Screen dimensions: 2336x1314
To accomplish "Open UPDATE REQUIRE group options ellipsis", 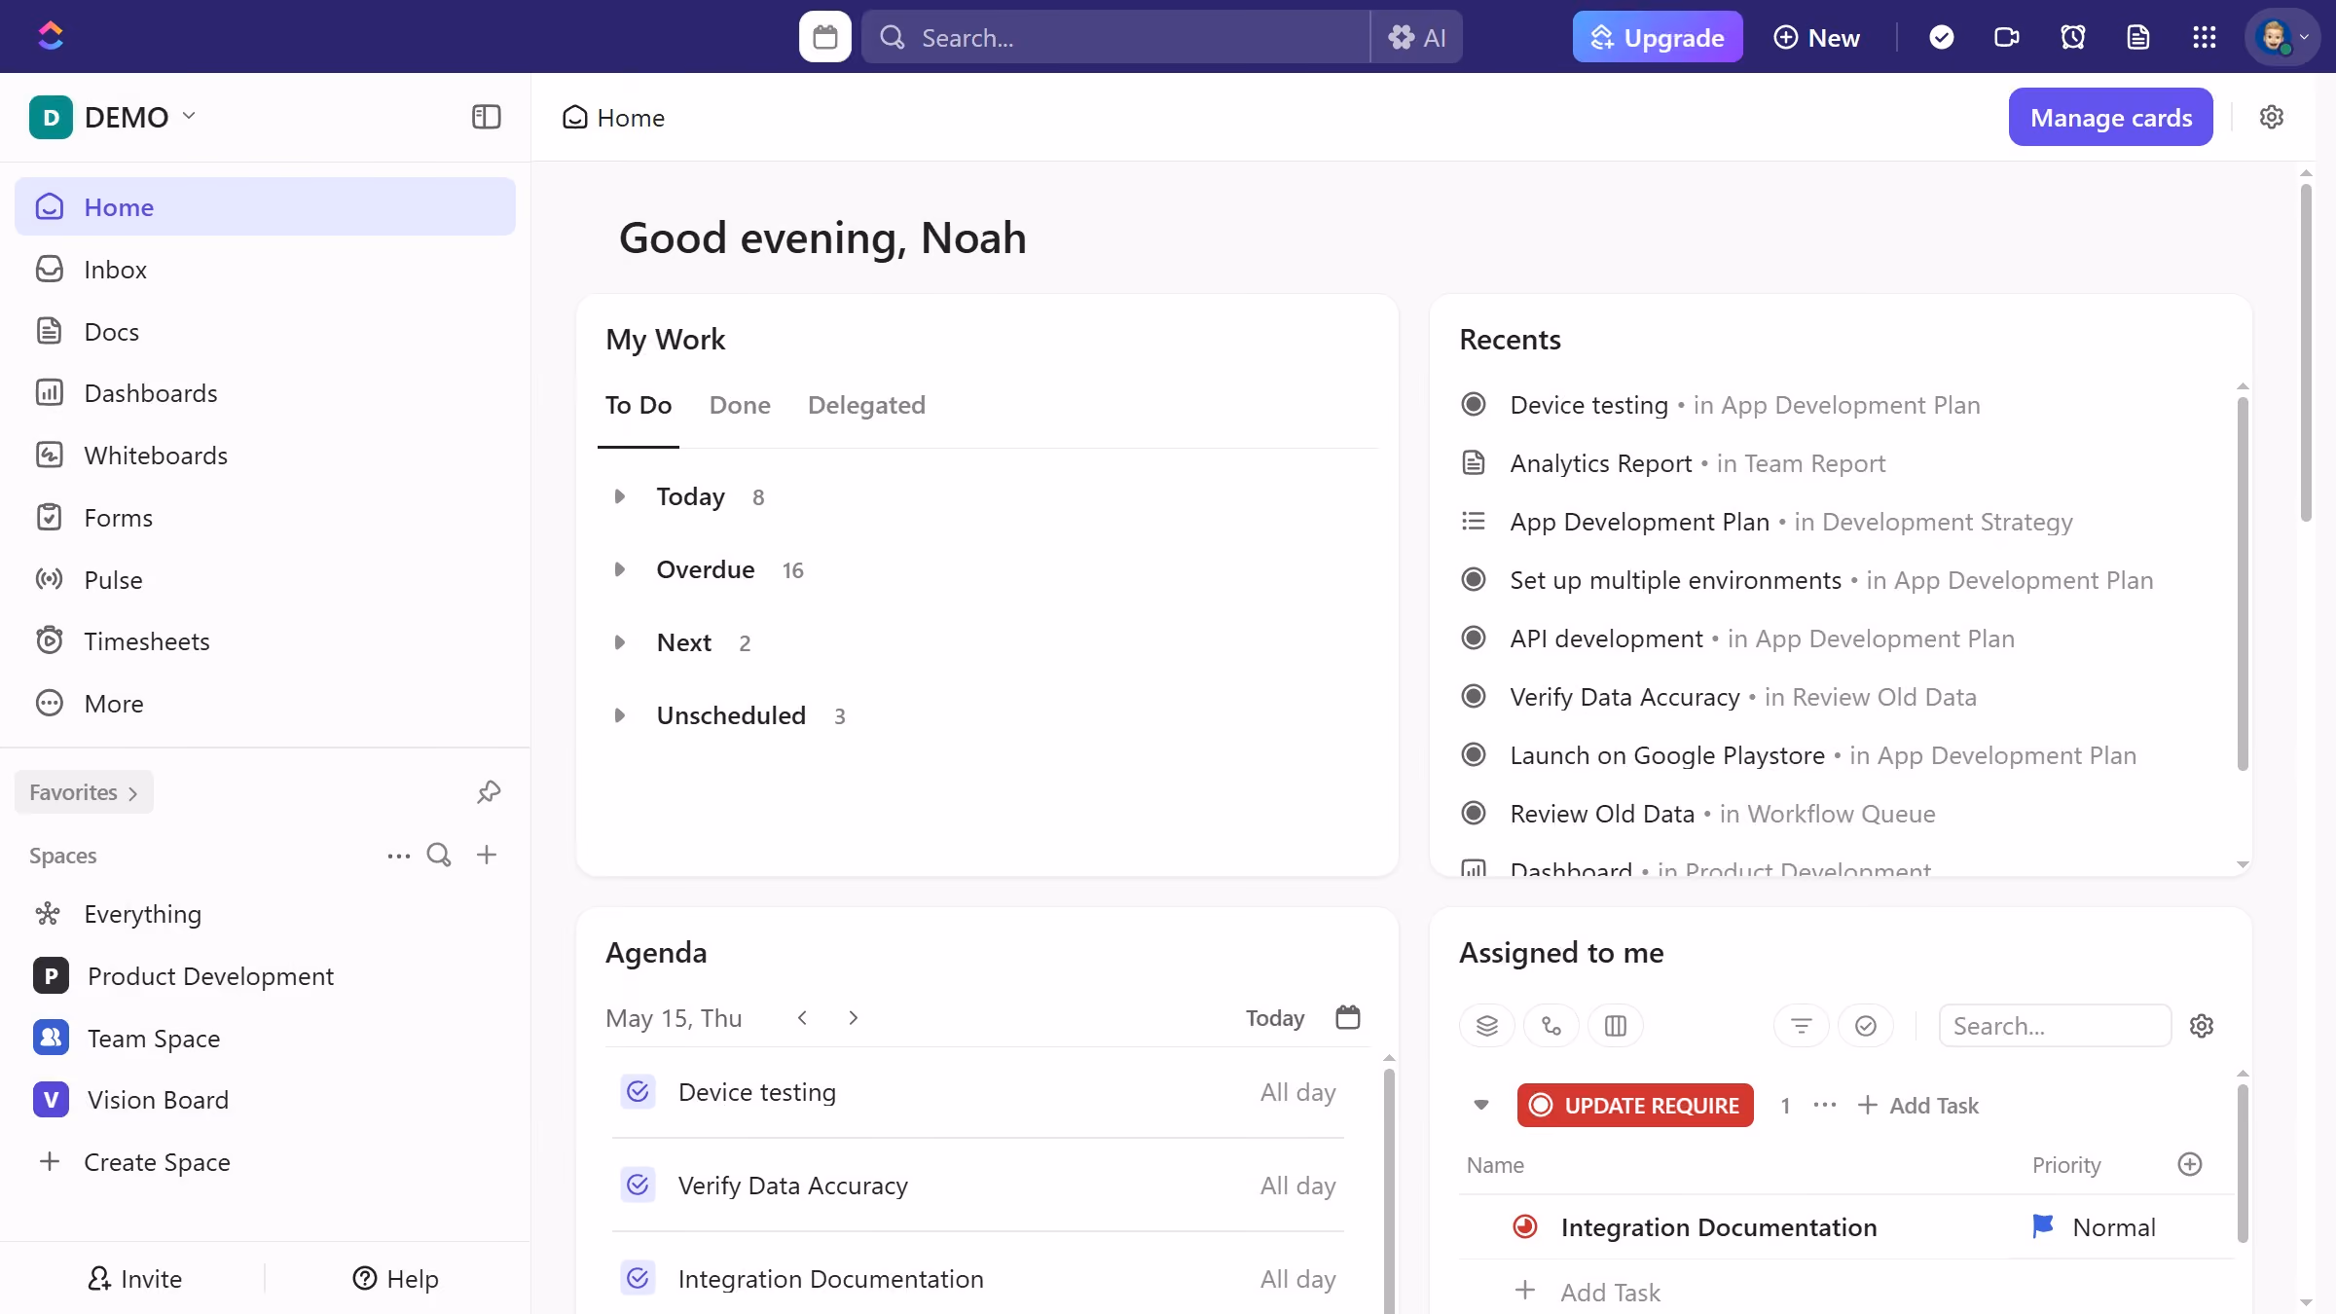I will (x=1825, y=1105).
